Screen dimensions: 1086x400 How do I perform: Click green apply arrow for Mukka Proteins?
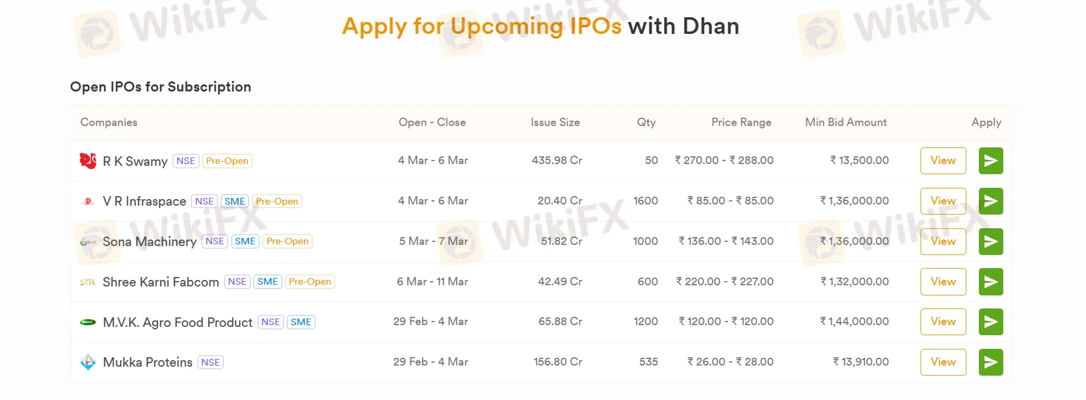990,362
